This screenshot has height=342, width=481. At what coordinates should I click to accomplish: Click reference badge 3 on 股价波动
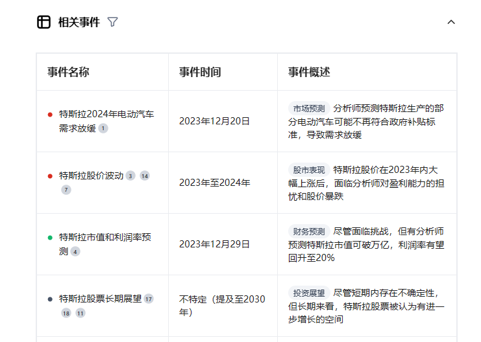tap(130, 176)
